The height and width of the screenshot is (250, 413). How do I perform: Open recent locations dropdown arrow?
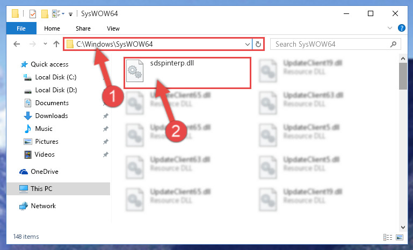(x=45, y=44)
